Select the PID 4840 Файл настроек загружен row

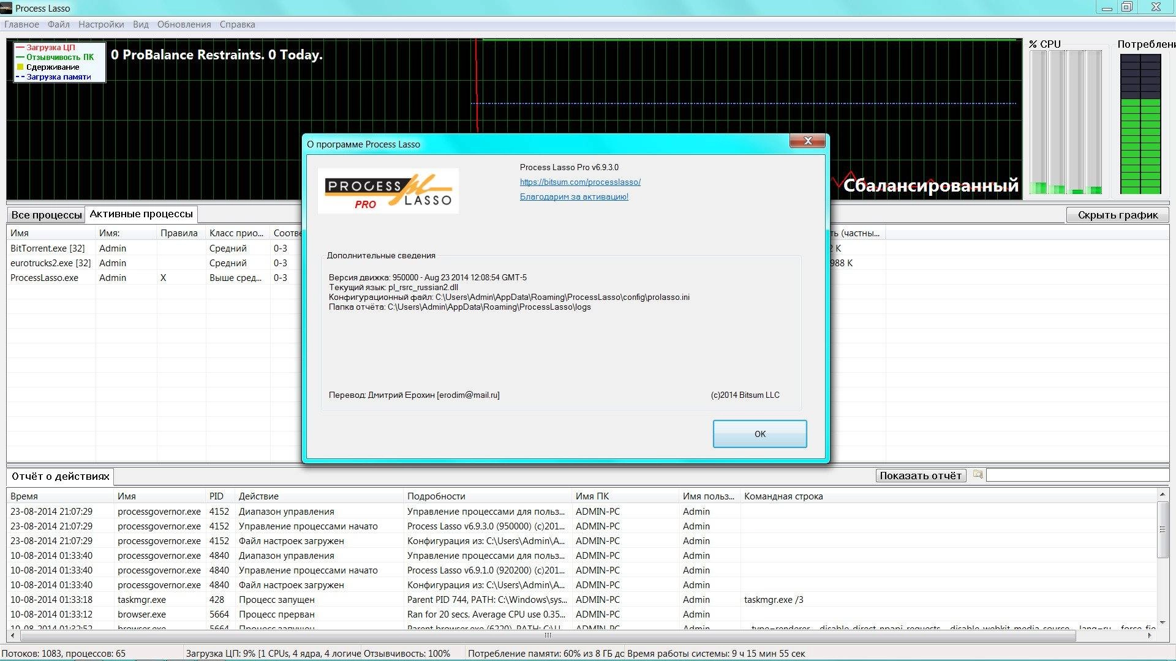pos(581,585)
